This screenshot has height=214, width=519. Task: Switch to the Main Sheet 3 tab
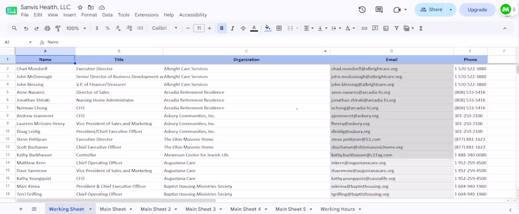pos(201,209)
